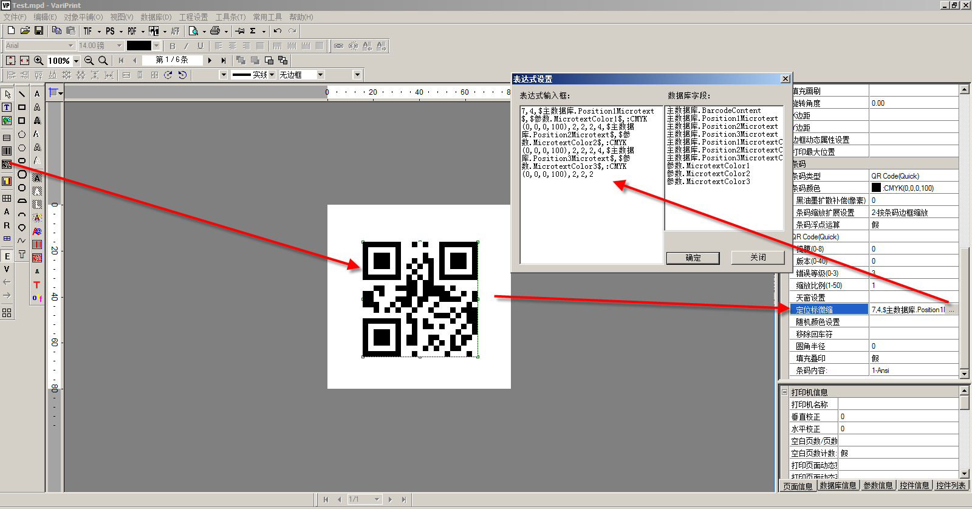
Task: Click inside the 表达式输入框 text area
Action: (591, 185)
